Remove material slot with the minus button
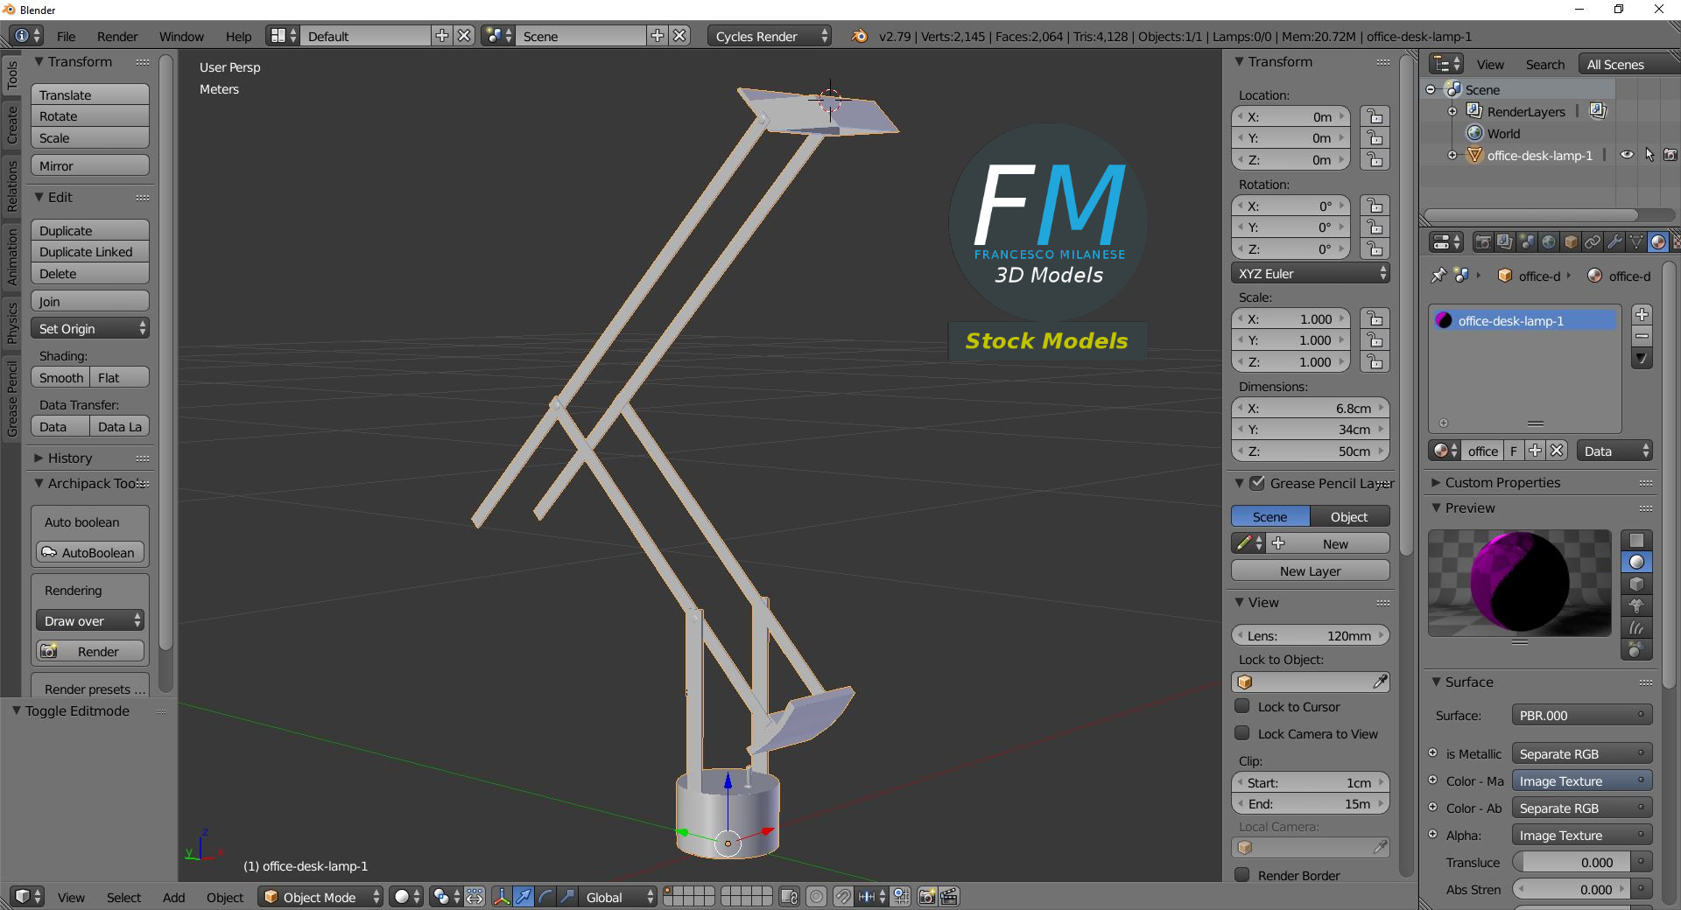The height and width of the screenshot is (910, 1681). coord(1642,336)
